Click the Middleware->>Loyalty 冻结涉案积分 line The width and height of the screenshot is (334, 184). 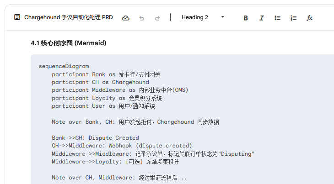[x=115, y=162]
